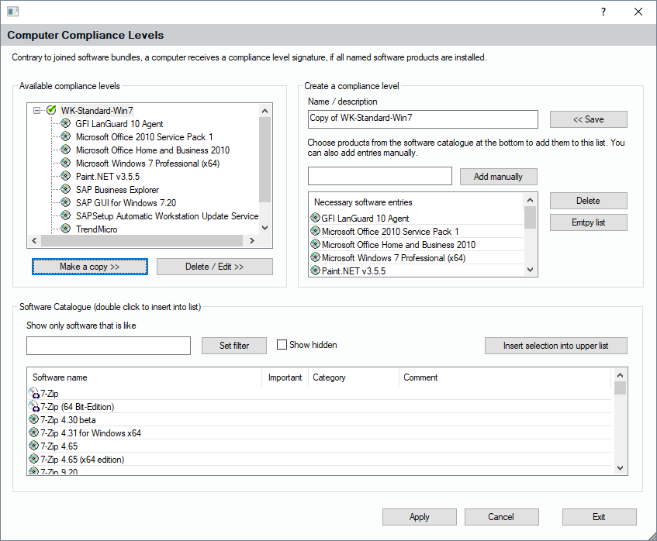
Task: Click the icon beside Microsoft Office Home and Business 2010 in tree
Action: (x=65, y=150)
